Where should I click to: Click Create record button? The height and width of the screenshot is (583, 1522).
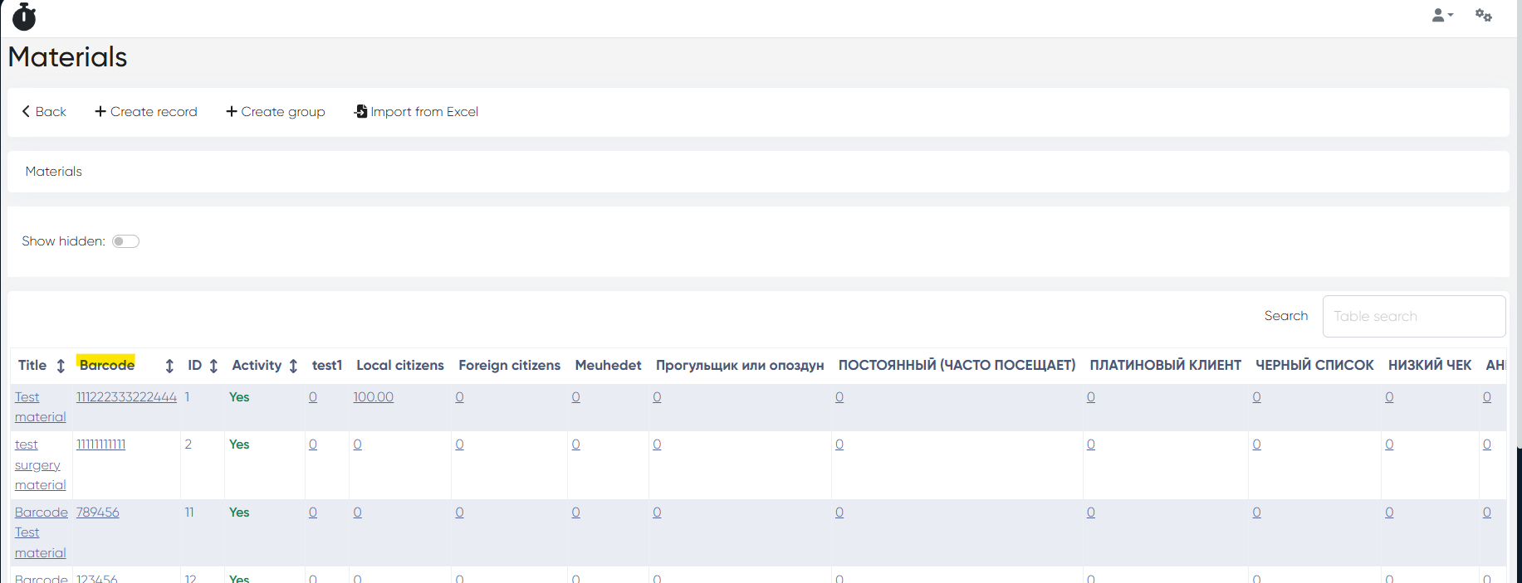(146, 112)
